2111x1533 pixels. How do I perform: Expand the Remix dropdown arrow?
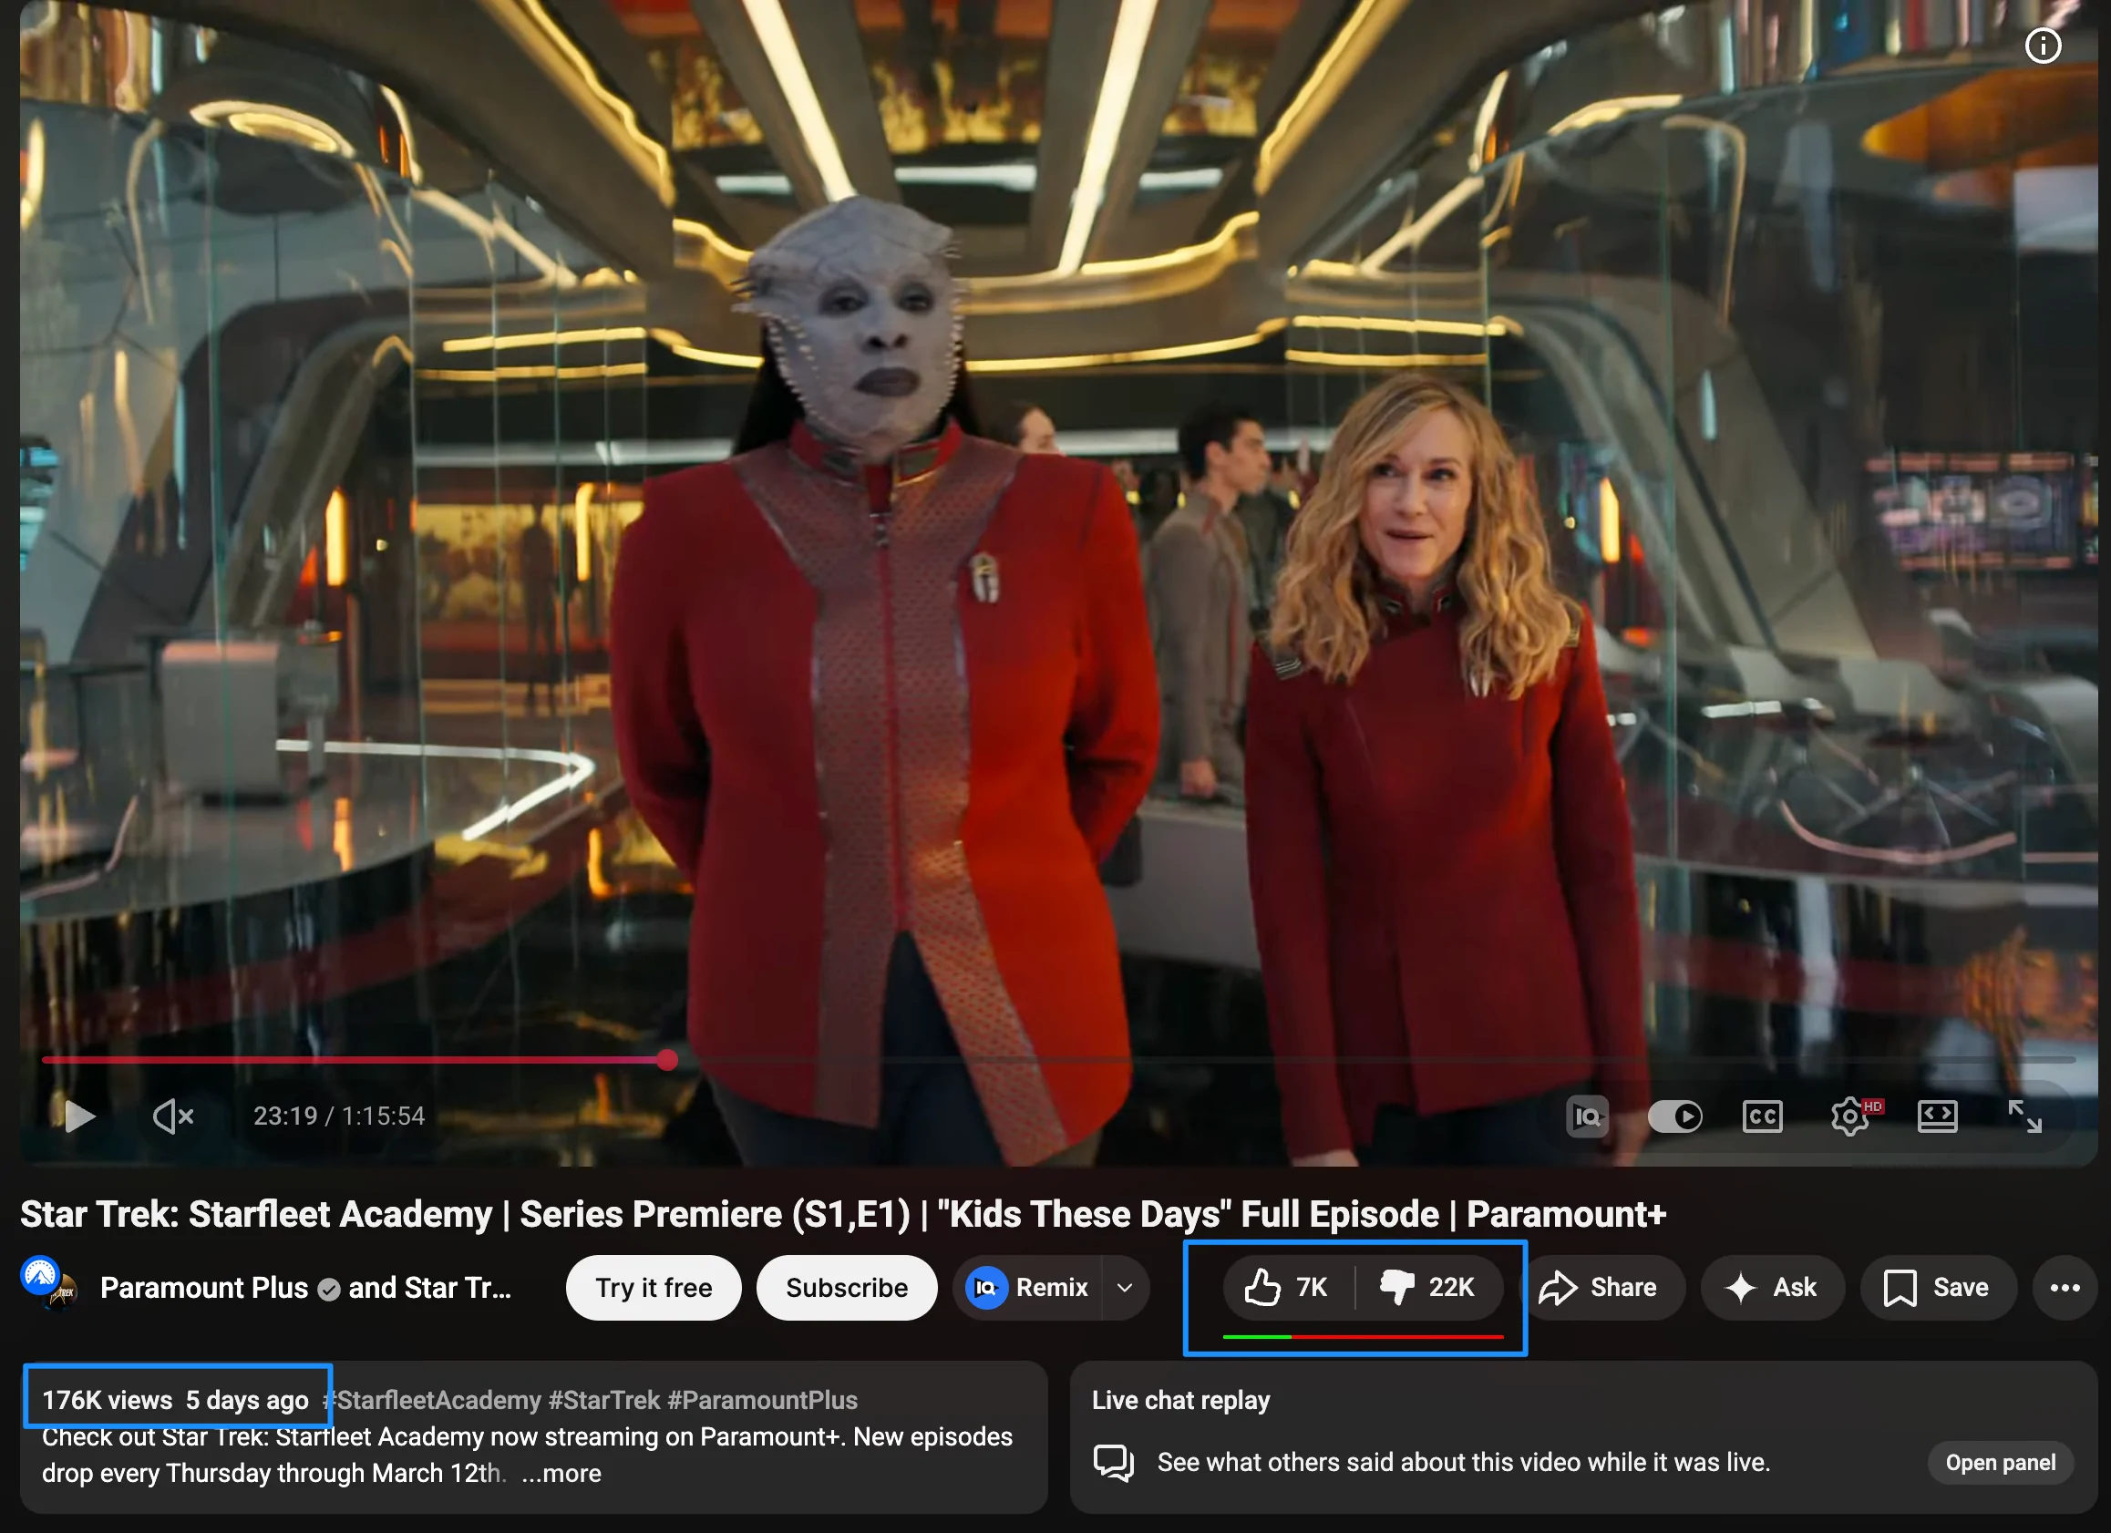[x=1125, y=1287]
